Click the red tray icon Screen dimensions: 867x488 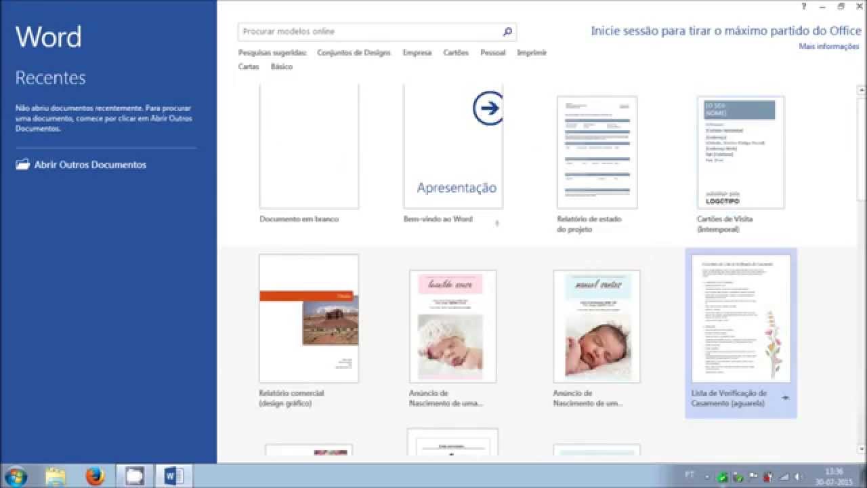(x=767, y=476)
